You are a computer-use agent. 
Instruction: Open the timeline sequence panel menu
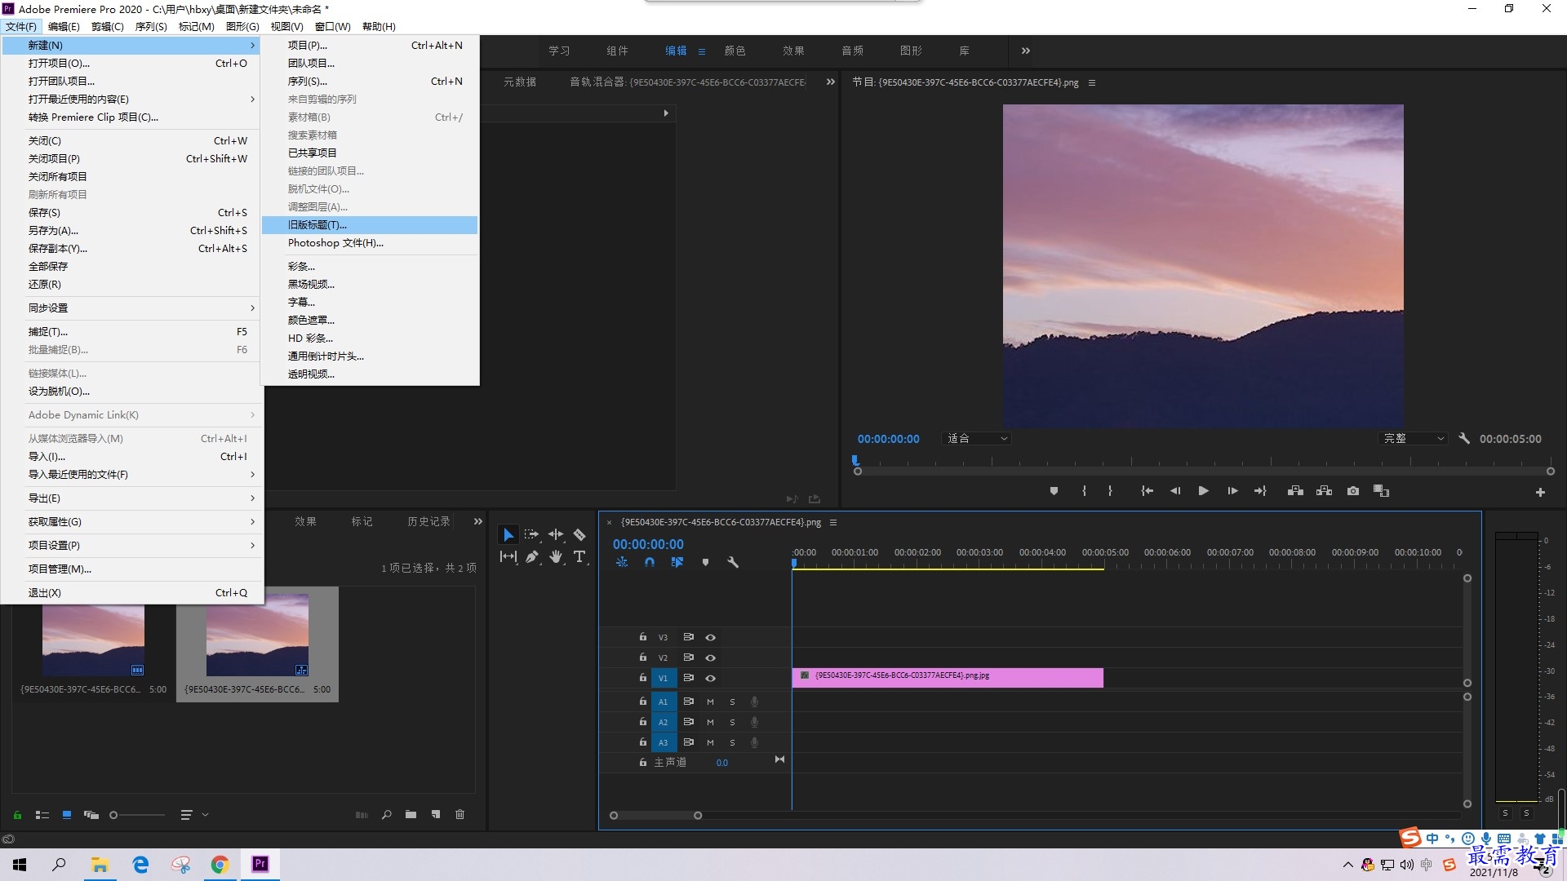click(833, 522)
